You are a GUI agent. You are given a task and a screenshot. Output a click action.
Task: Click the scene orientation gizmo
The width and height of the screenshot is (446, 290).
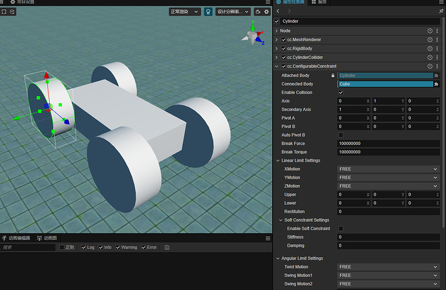coord(253,36)
